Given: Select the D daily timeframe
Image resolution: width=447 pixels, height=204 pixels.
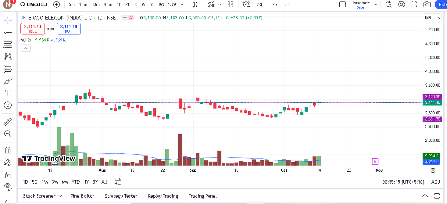Looking at the screenshot, I should tap(136, 5).
